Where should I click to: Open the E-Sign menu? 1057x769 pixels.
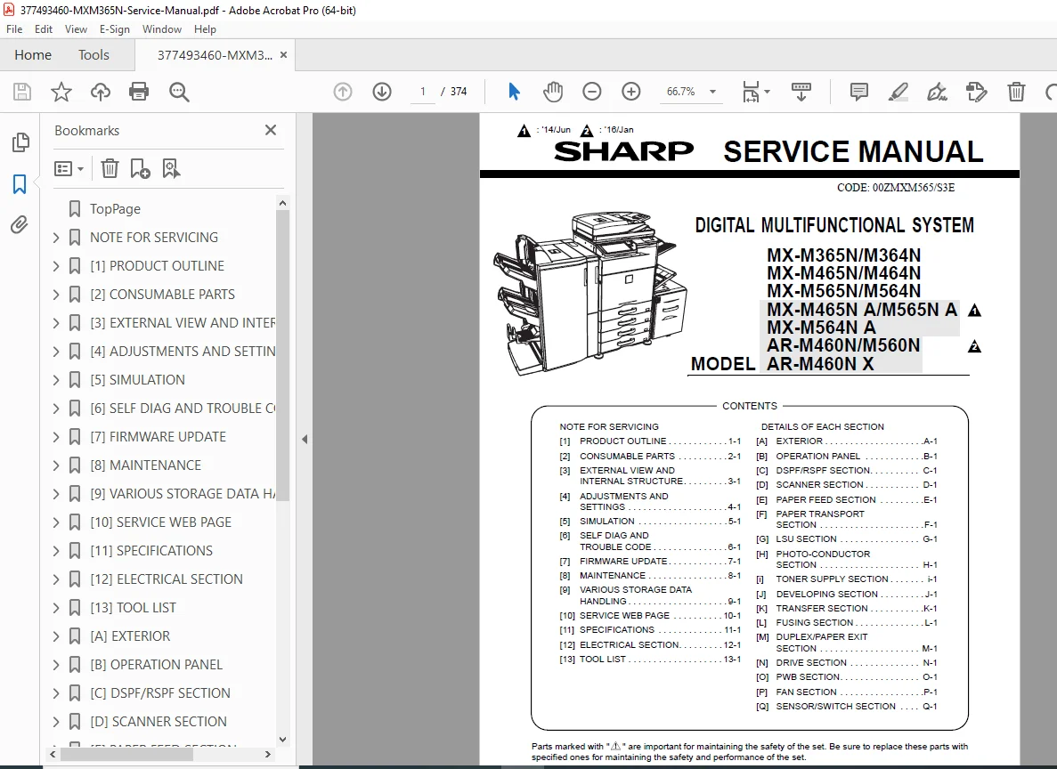pos(115,29)
